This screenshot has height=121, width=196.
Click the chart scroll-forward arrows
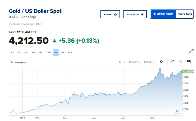tap(178, 111)
